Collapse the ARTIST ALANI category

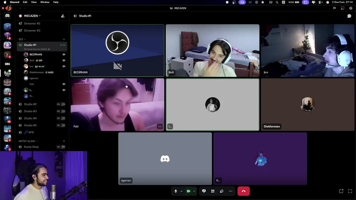point(28,141)
